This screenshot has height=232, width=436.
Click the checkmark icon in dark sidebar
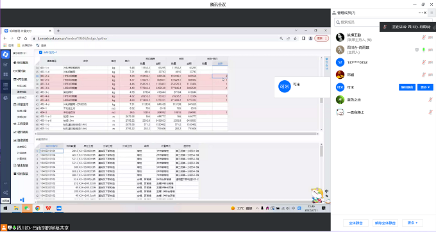[x=5, y=65]
